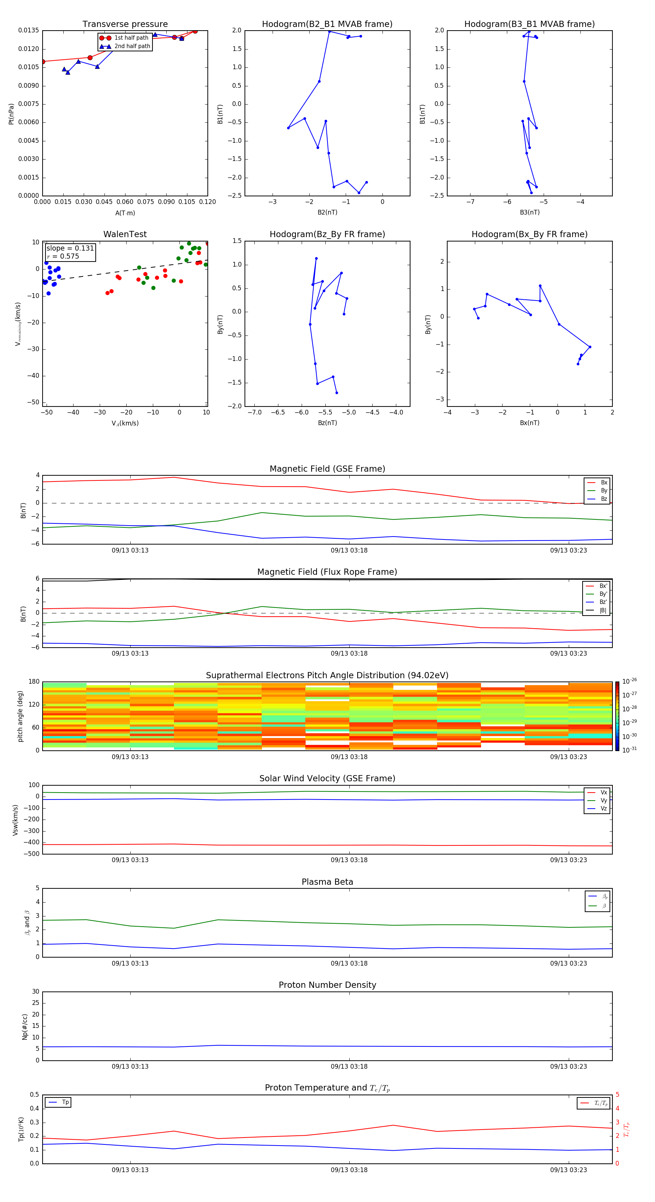Select red 'Te/Tp' legend entry
This screenshot has width=655, height=1202.
click(594, 1103)
